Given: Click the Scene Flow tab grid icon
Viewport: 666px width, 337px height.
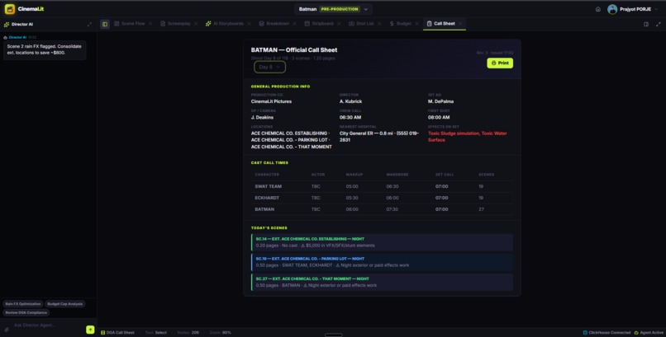Looking at the screenshot, I should tap(117, 24).
